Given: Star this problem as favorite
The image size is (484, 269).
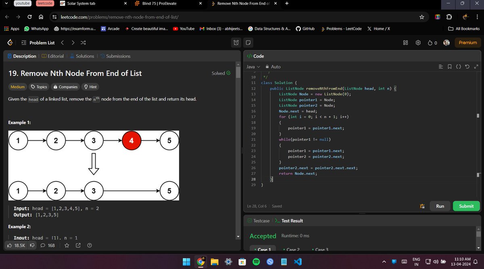Looking at the screenshot, I should [67, 245].
